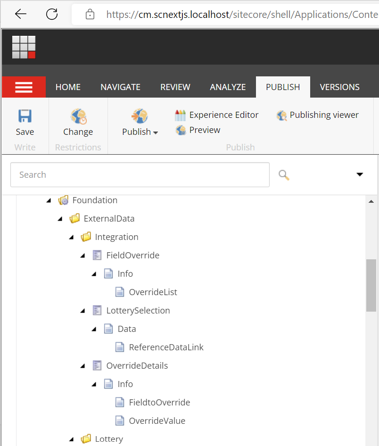Reload the page with refresh icon
The width and height of the screenshot is (379, 446).
point(52,14)
